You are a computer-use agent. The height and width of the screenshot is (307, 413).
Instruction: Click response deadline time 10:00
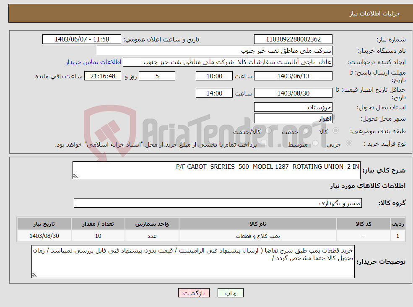(214, 76)
